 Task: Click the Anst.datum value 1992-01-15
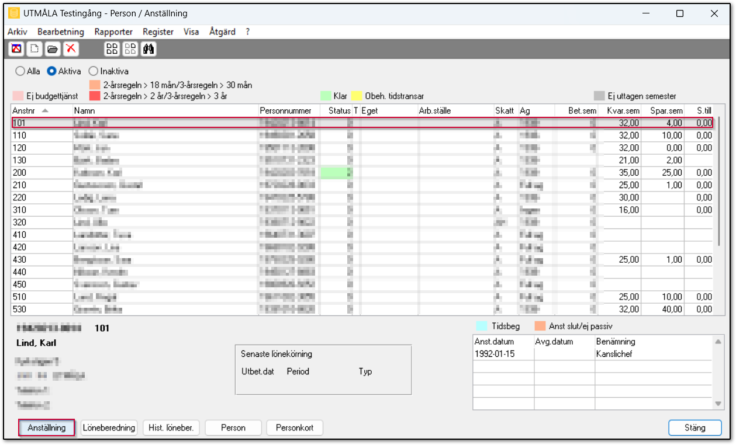[495, 354]
